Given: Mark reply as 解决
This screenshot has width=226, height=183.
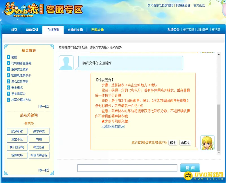Looking at the screenshot, I should (173, 143).
